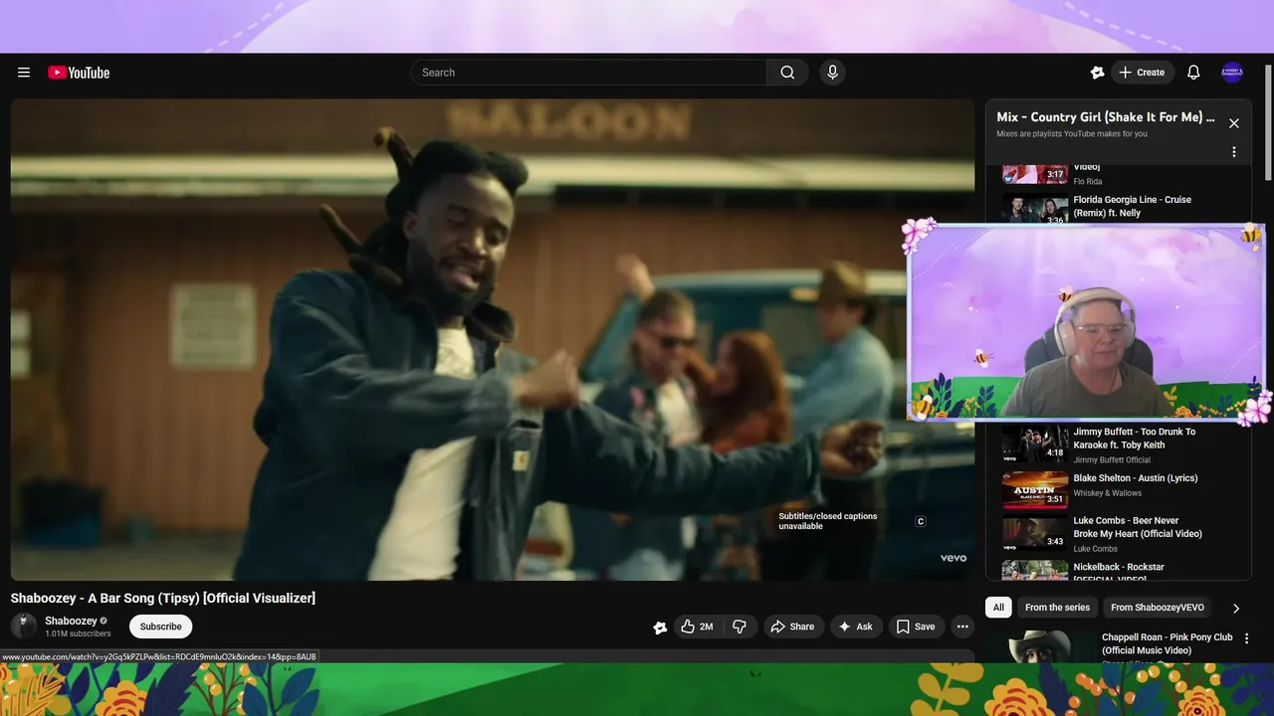Click the main video player
Screen dimensions: 1274x716
493,339
